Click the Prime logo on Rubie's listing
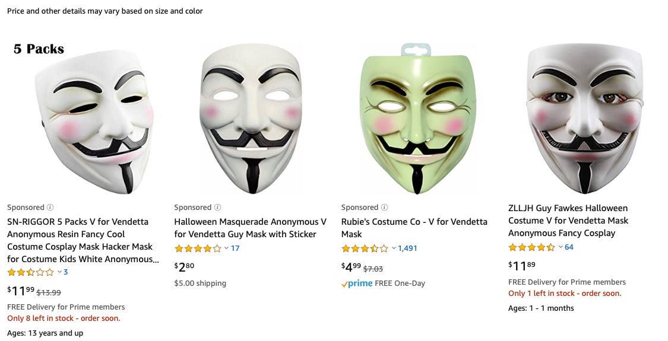This screenshot has width=668, height=341. click(357, 283)
